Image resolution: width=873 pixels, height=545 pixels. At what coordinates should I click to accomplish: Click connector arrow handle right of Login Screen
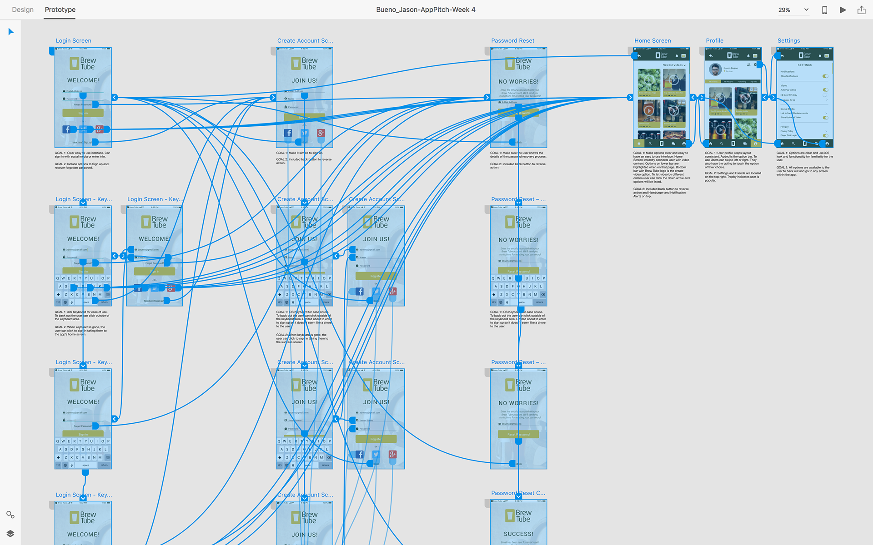(x=115, y=98)
